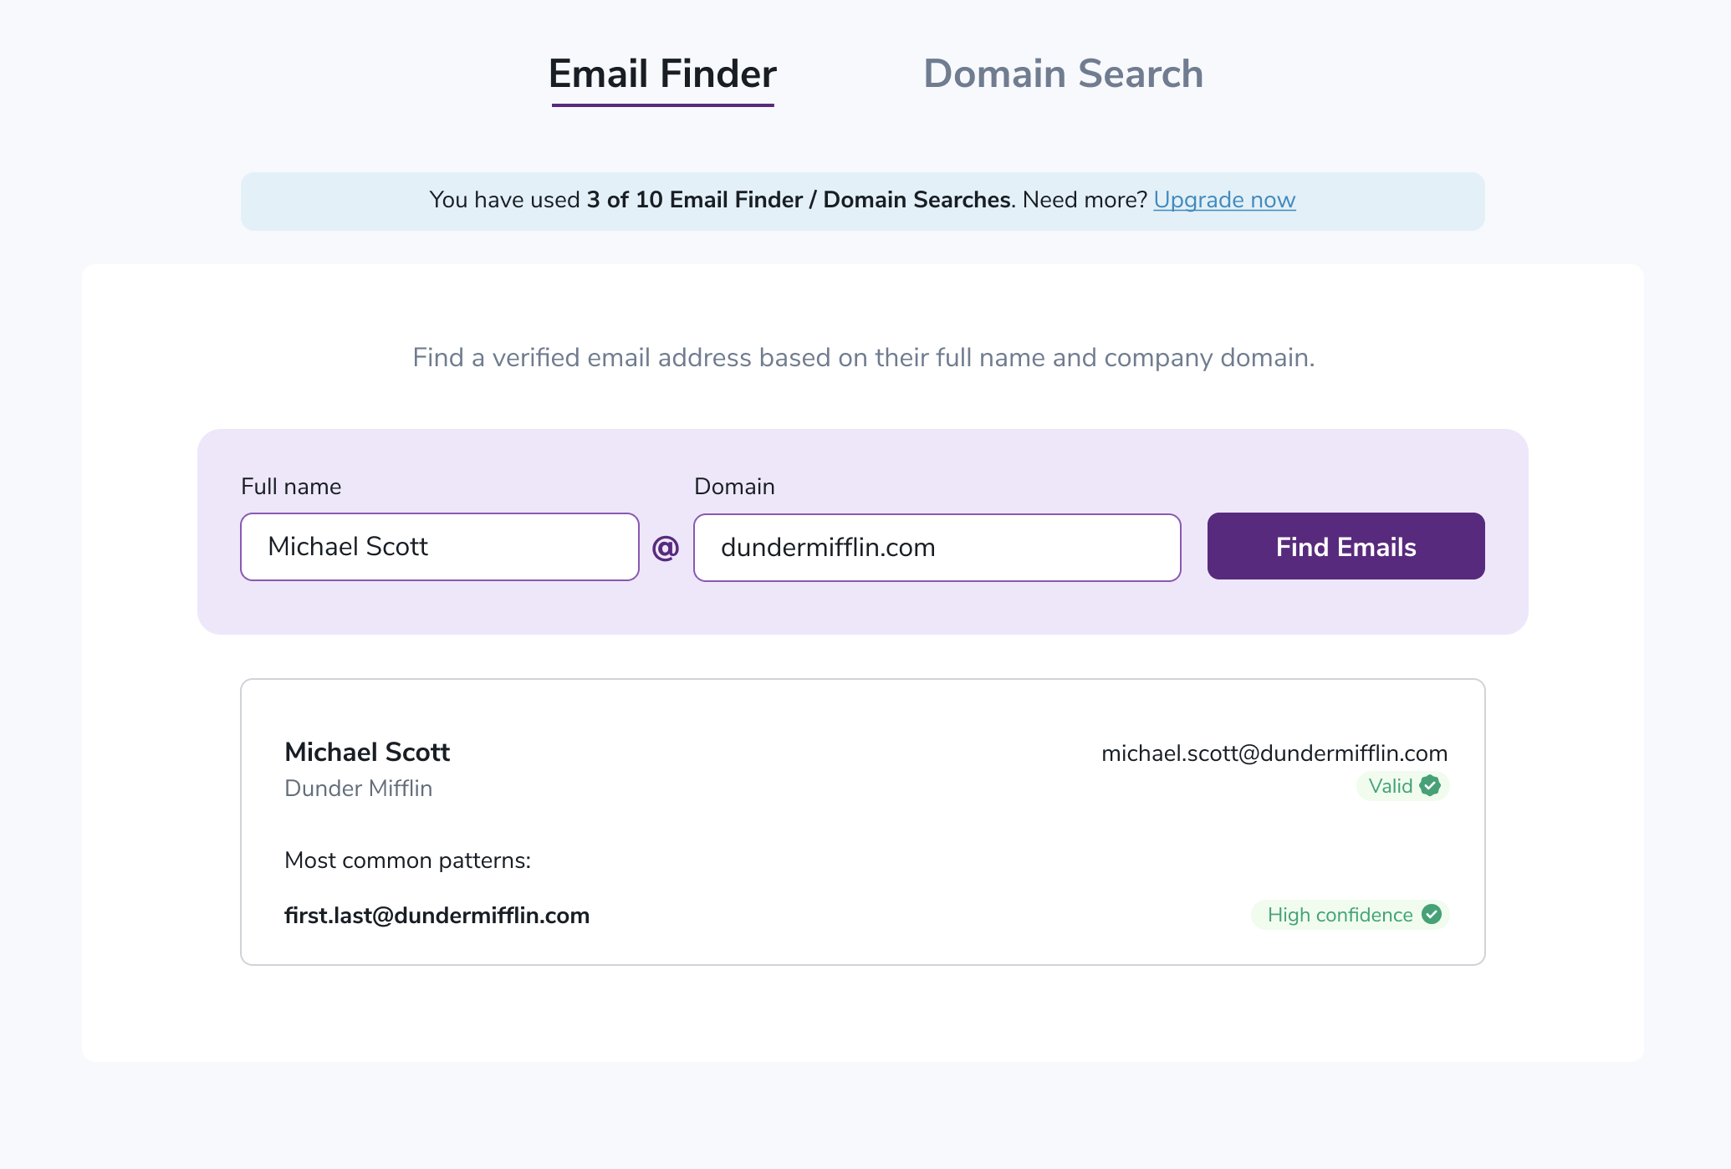Click the Full name input containing Michael Scott
The image size is (1731, 1169).
(438, 546)
